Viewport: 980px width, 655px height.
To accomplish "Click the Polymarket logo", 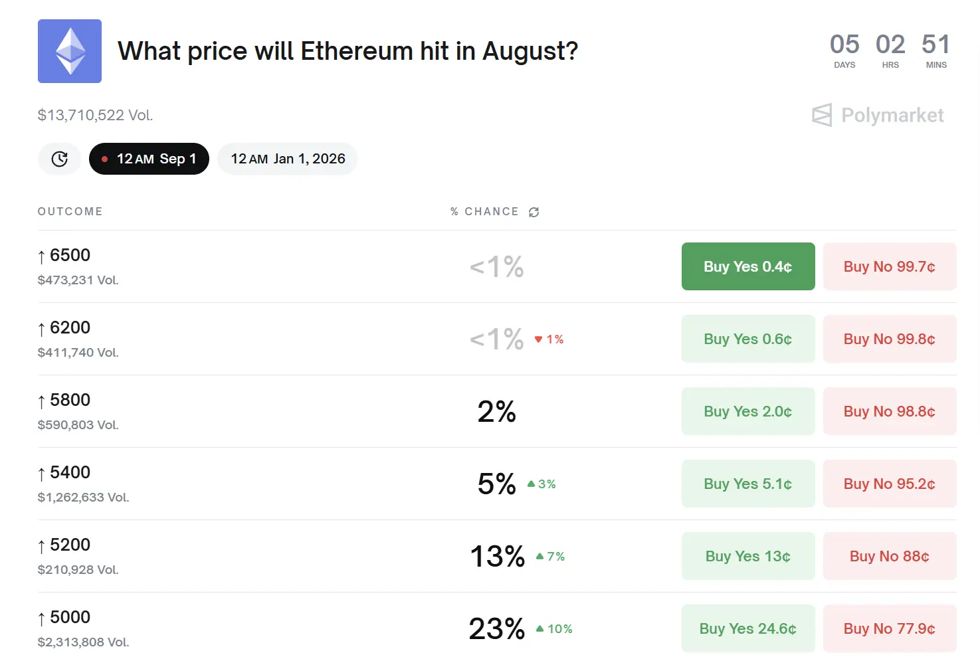I will [x=878, y=116].
